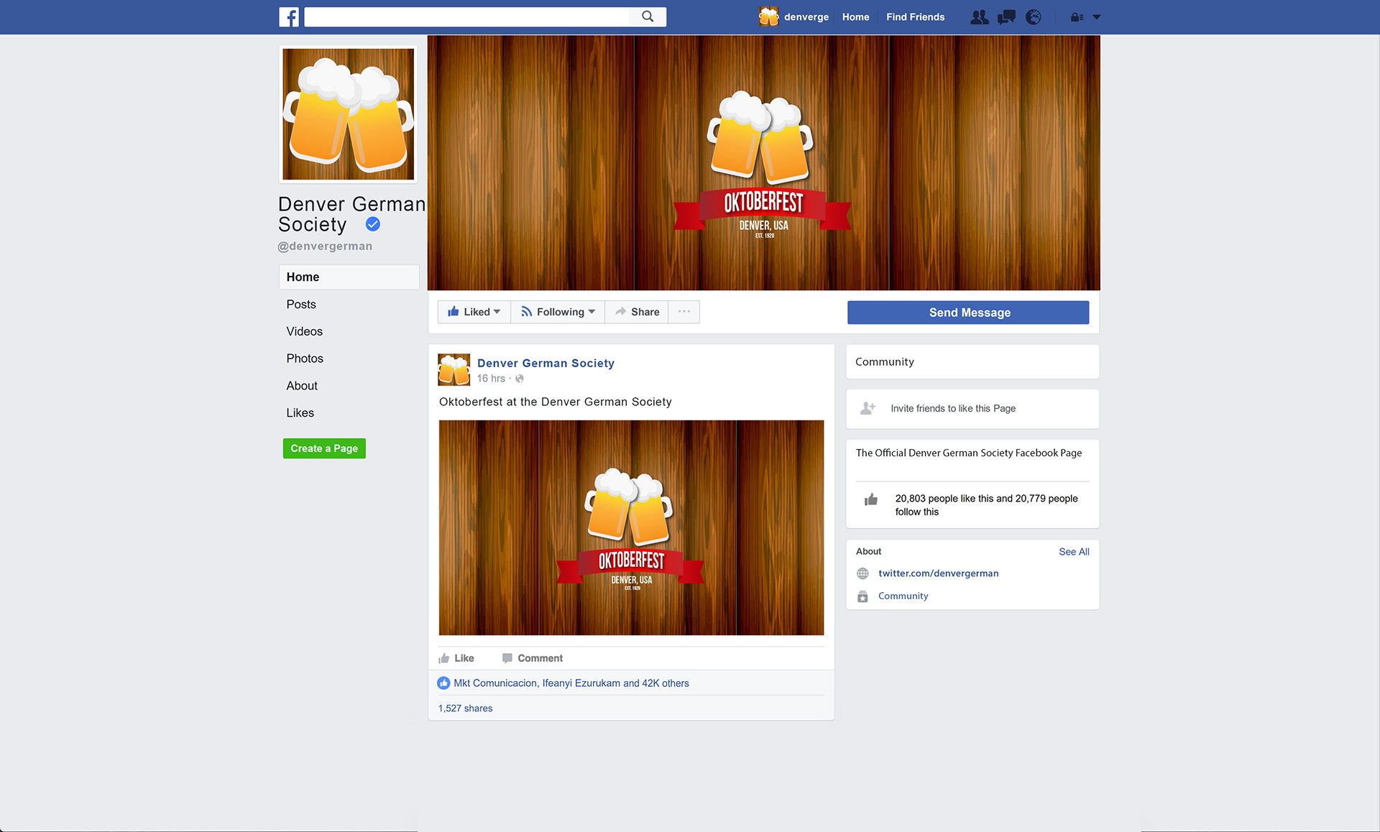
Task: Open the Photos section
Action: 305,359
